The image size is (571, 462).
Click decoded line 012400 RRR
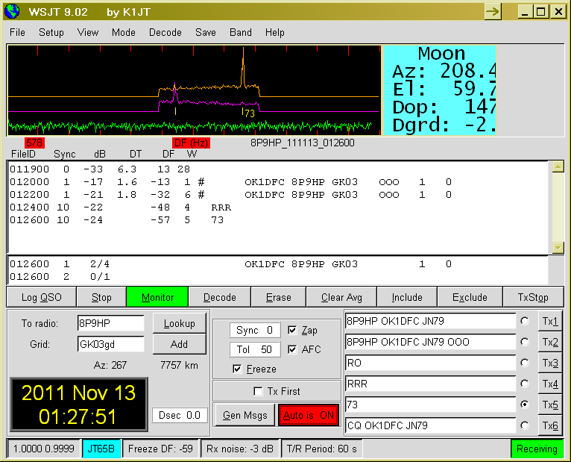tap(120, 207)
